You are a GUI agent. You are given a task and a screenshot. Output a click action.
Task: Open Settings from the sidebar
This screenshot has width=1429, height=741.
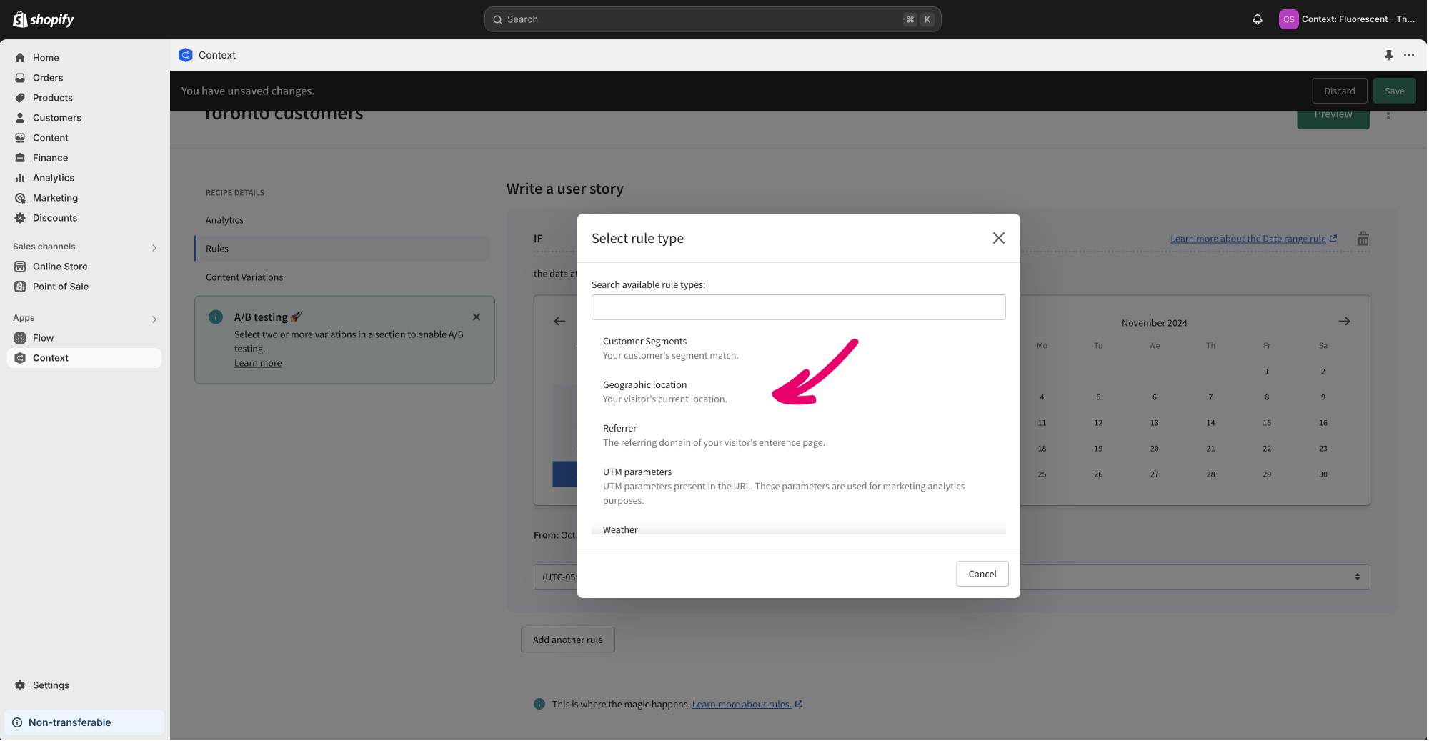[x=51, y=685]
